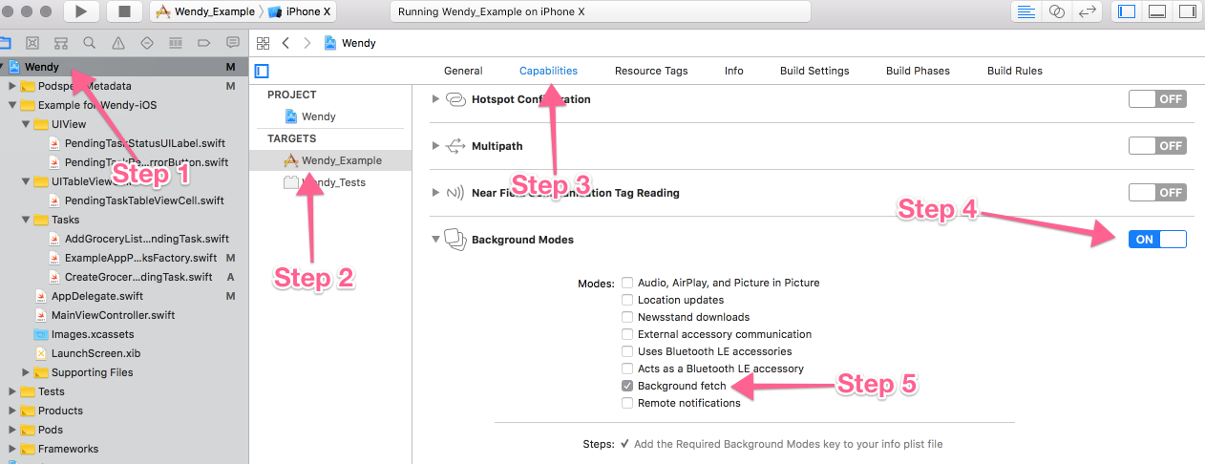Screen dimensions: 1205x464
Task: Switch to the General tab
Action: coord(463,71)
